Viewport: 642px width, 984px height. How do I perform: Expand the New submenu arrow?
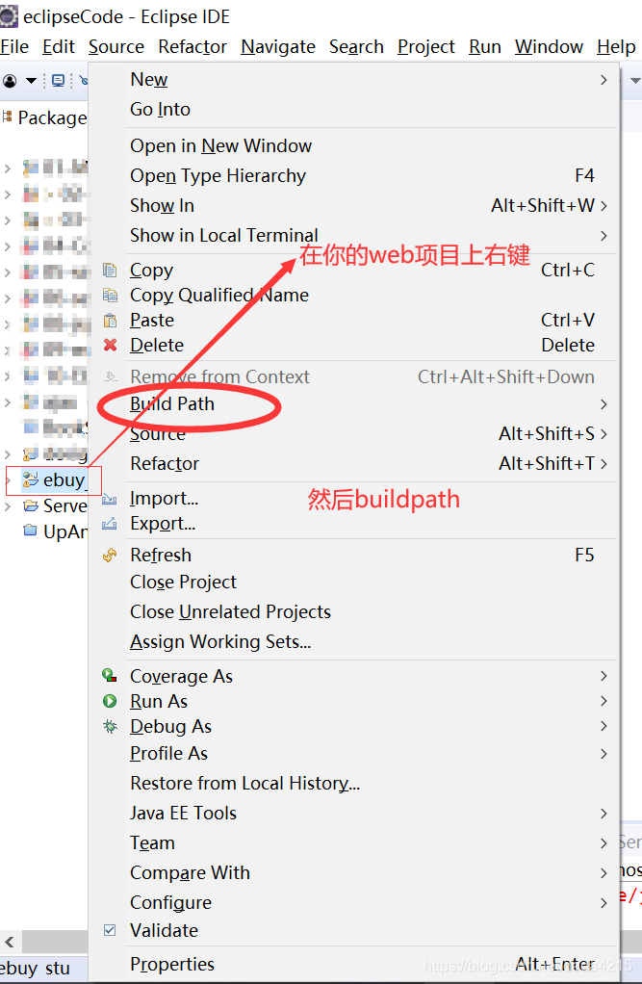[603, 80]
